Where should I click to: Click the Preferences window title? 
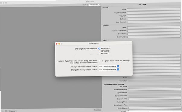tap(94, 43)
